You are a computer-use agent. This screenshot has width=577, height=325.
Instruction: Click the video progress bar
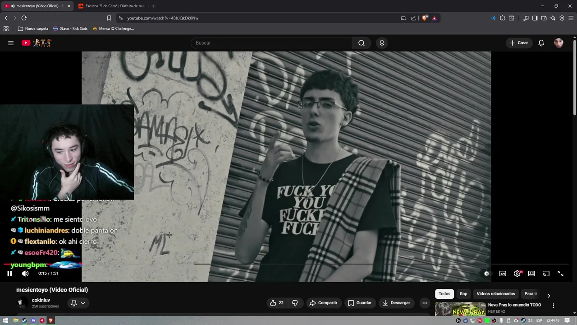[286, 264]
